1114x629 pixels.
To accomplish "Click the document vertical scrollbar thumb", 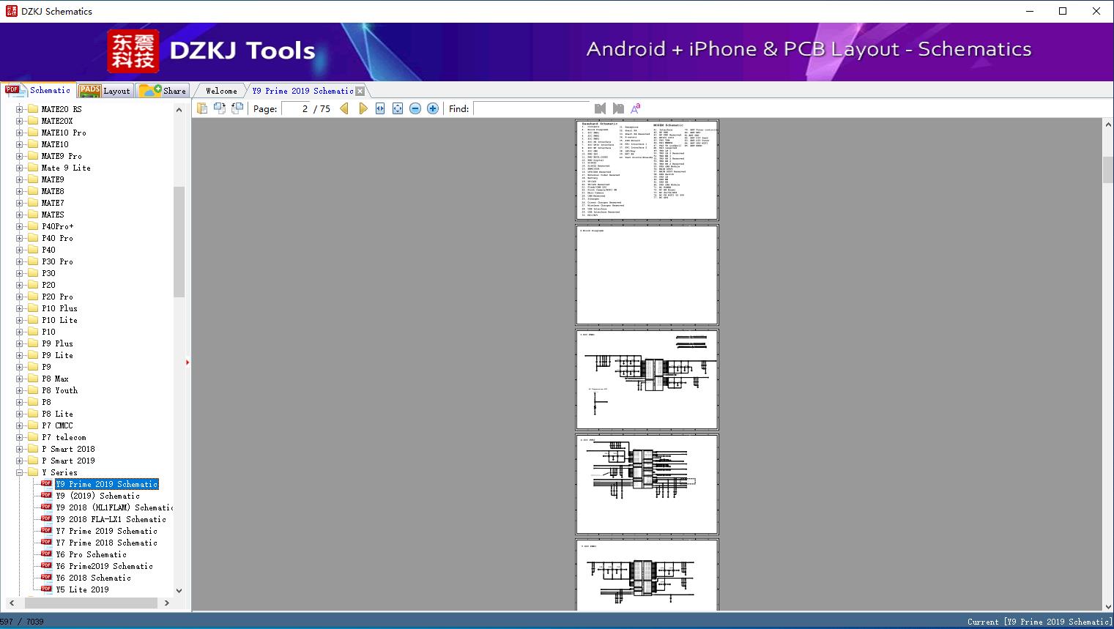I will pyautogui.click(x=1107, y=170).
